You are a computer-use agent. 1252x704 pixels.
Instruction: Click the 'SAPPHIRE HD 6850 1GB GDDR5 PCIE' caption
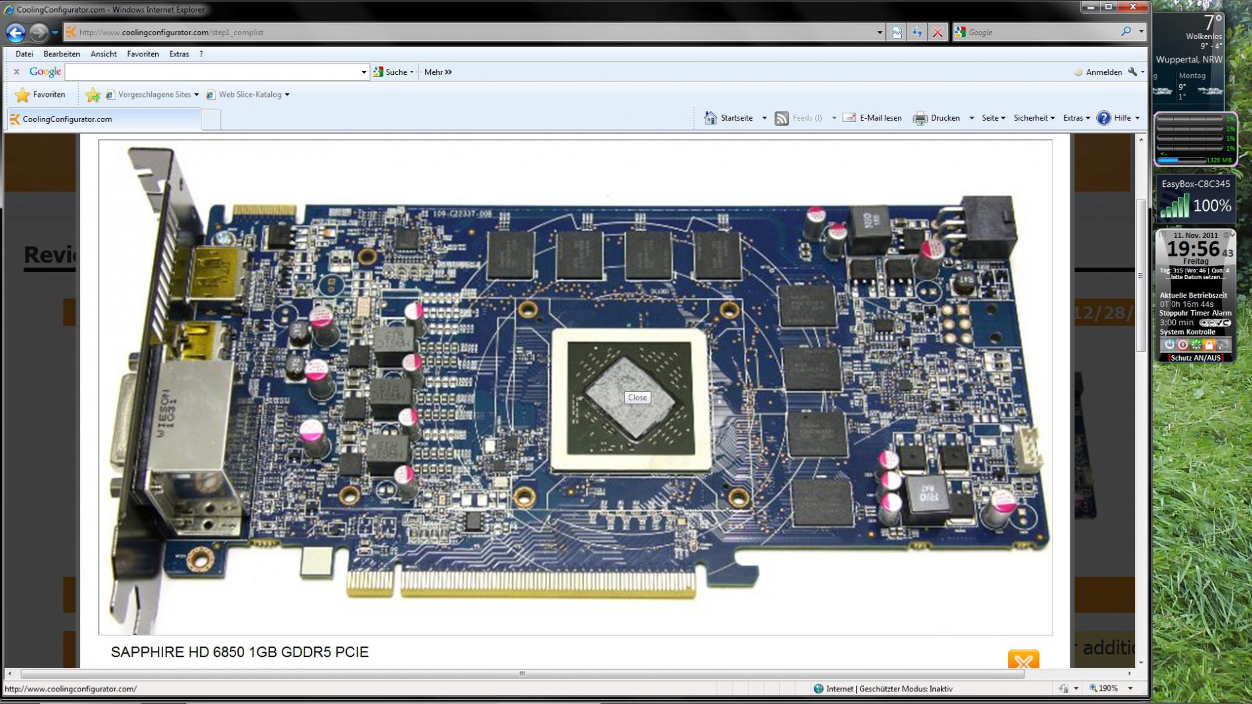239,652
